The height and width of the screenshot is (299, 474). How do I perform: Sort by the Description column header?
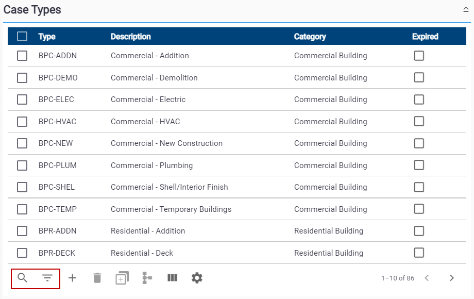pyautogui.click(x=131, y=37)
